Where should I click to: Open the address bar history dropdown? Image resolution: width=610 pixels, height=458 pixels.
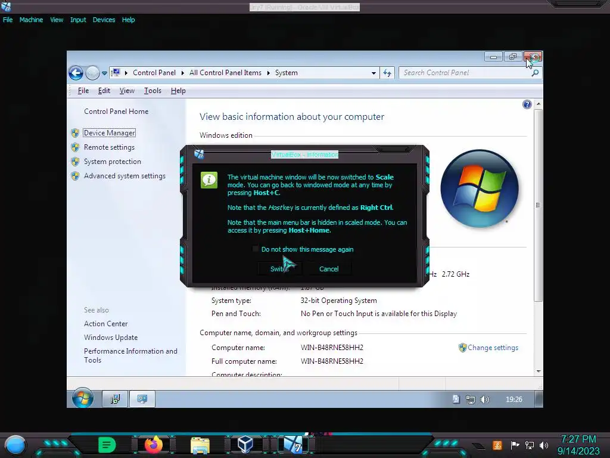(x=374, y=73)
